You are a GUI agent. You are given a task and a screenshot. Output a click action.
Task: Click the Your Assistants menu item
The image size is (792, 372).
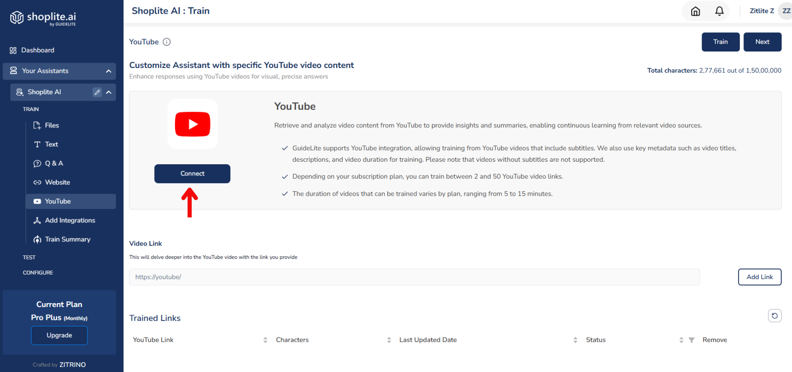click(x=59, y=71)
